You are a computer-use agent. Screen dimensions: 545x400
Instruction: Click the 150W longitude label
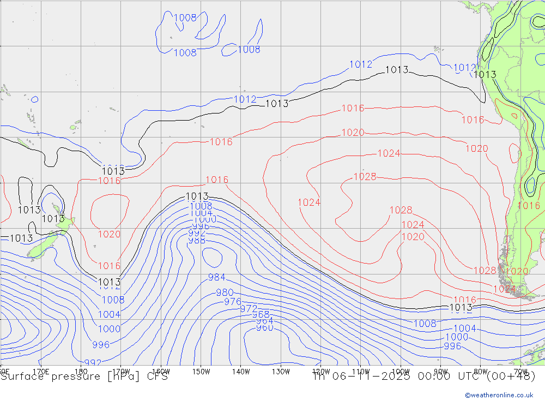[x=201, y=372]
